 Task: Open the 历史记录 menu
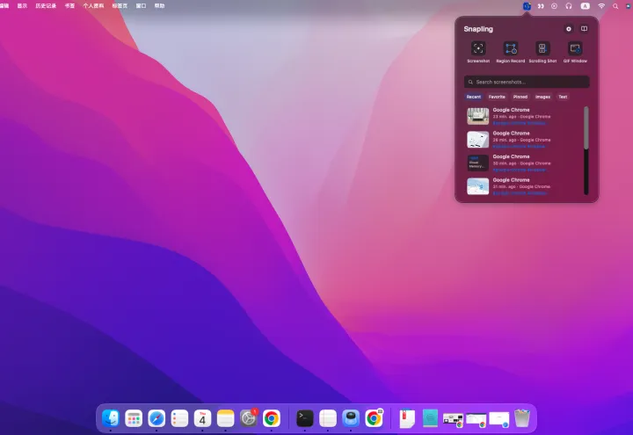tap(46, 6)
